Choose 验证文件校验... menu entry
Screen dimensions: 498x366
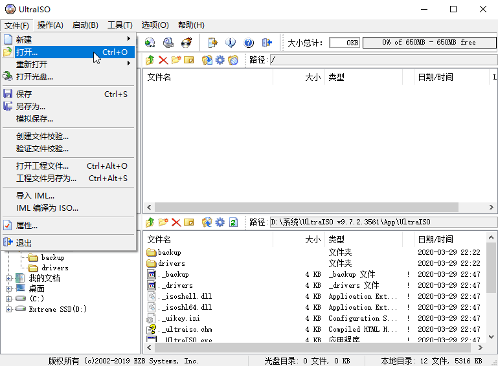(x=69, y=149)
